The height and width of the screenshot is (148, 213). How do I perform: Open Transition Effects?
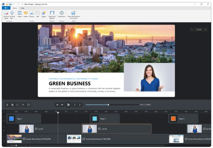[52, 15]
